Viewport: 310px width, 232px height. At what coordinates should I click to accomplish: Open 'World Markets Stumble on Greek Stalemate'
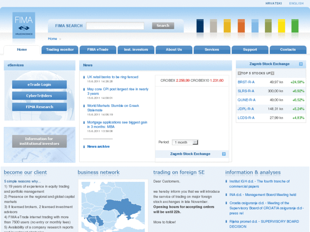[x=113, y=108]
